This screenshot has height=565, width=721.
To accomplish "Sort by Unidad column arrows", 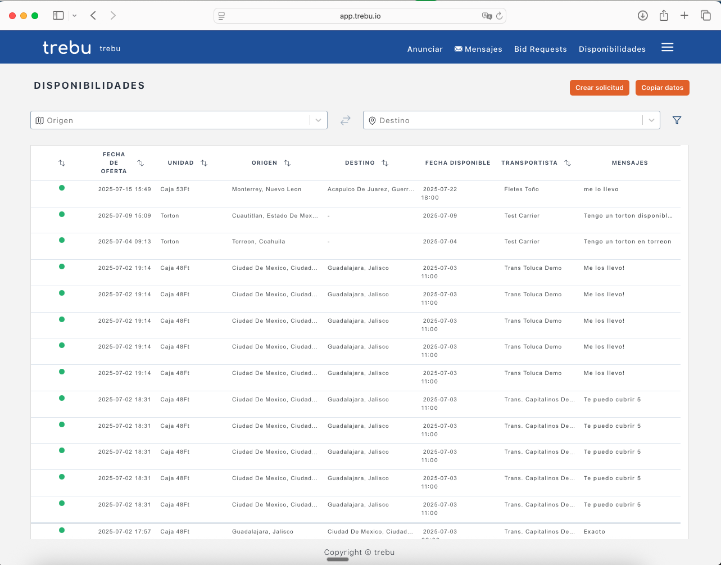I will pos(204,163).
